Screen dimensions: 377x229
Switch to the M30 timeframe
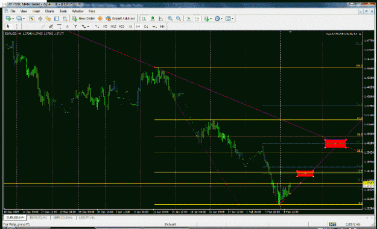[122, 26]
